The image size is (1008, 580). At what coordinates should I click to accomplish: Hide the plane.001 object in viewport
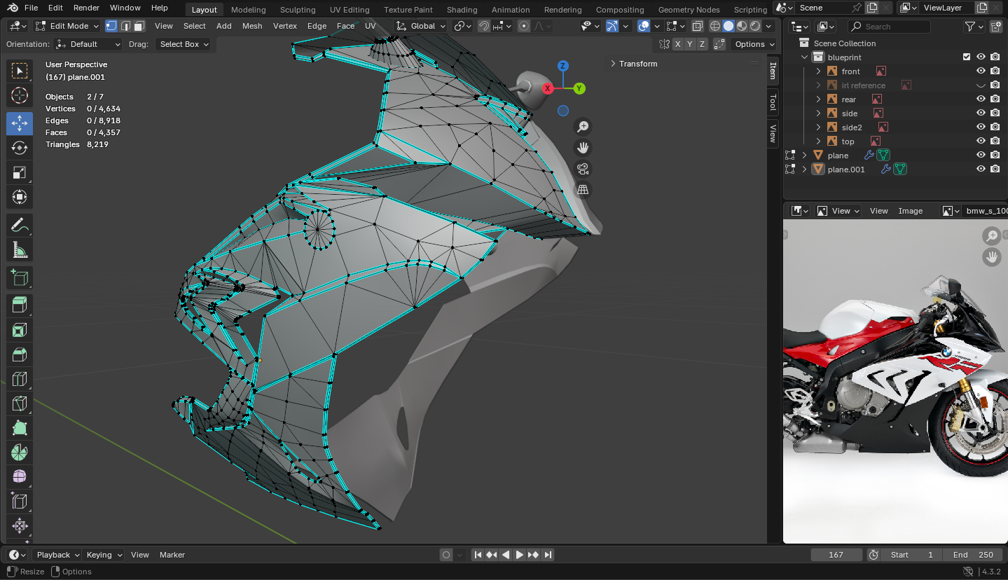click(x=981, y=170)
